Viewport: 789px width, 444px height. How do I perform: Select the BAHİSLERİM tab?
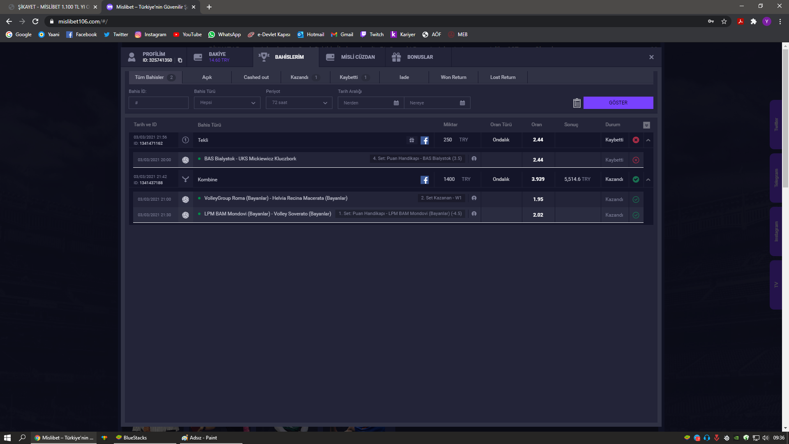(x=286, y=57)
